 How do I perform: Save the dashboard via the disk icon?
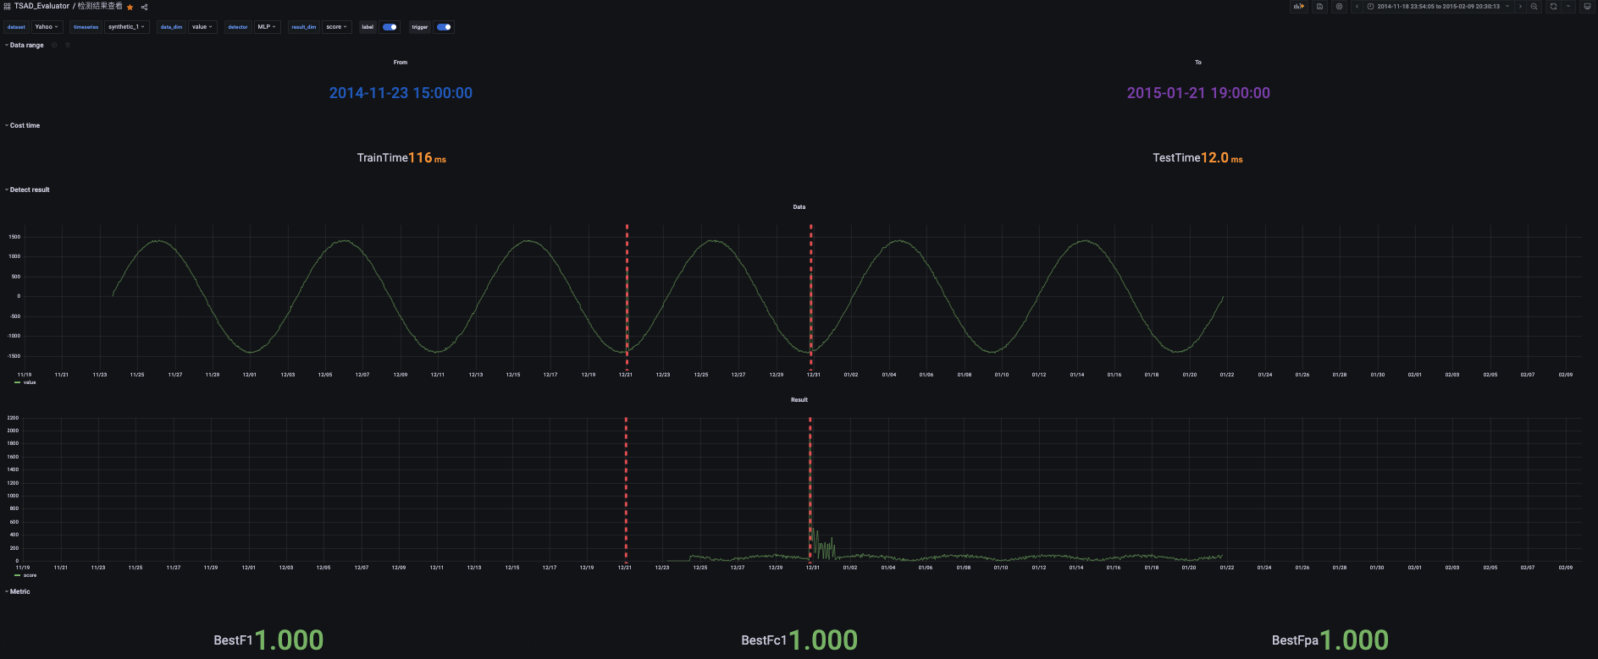click(x=1319, y=6)
